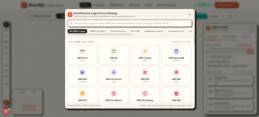Open the Frameworks & UI filter
Screen dimensions: 259x117
[176, 31]
